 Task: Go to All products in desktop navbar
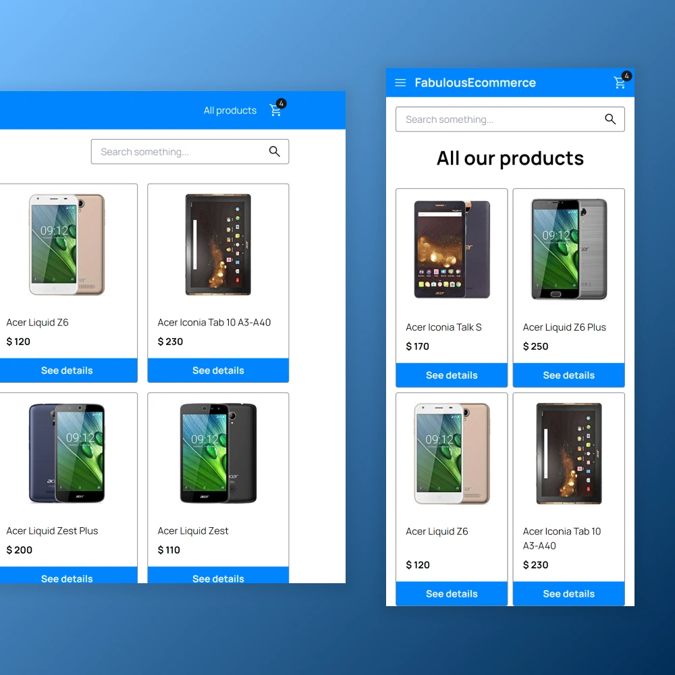pos(230,111)
